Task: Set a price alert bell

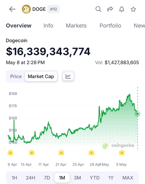Action: [x=122, y=9]
